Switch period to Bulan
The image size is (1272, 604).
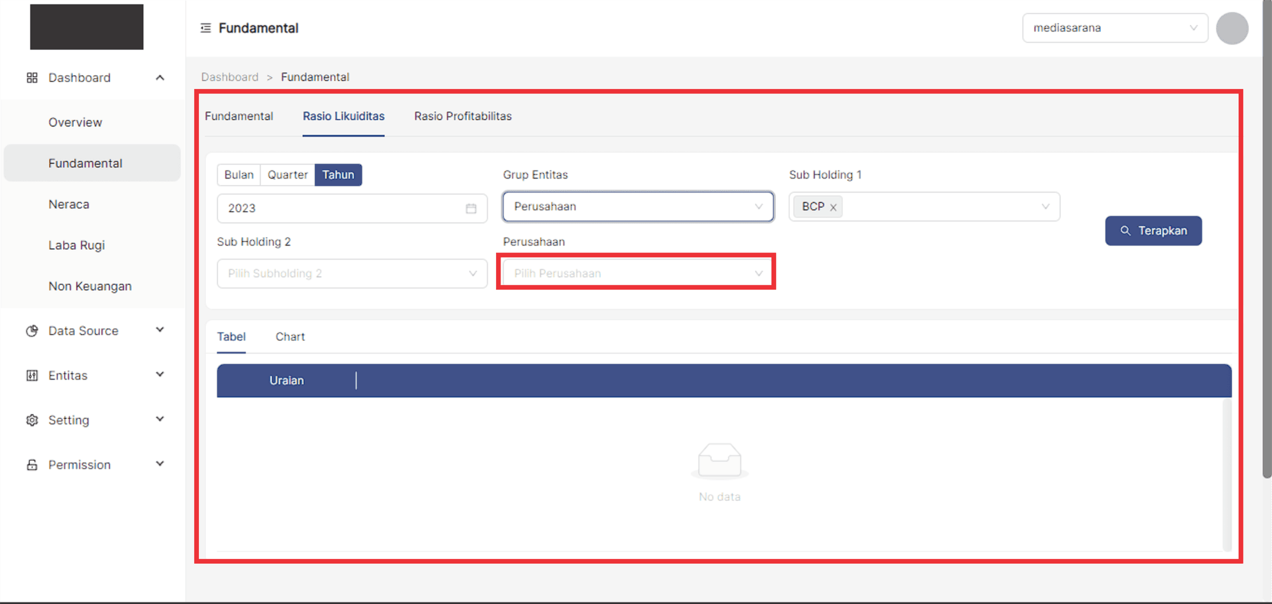pyautogui.click(x=238, y=175)
